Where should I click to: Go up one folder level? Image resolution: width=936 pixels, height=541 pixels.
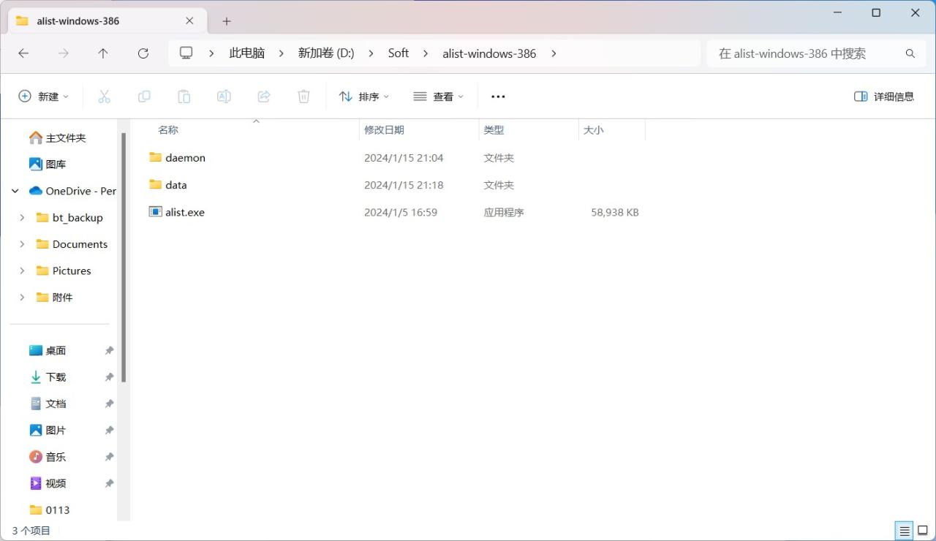(x=103, y=53)
